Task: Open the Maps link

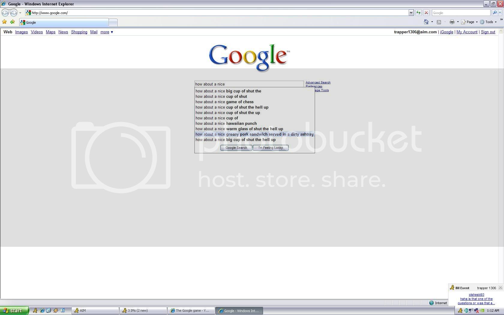Action: tap(50, 32)
